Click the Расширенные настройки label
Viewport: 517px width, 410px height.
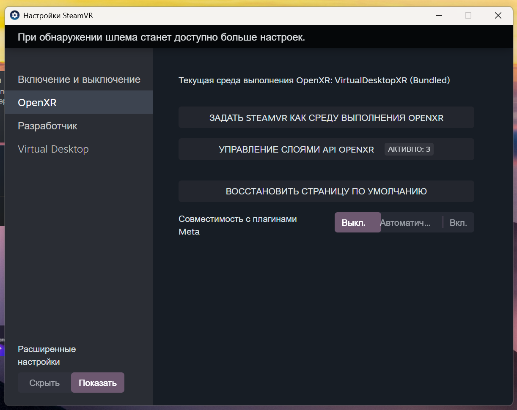click(x=47, y=355)
